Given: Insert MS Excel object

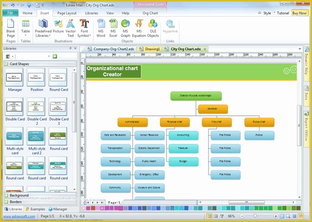Looking at the screenshot, I should click(113, 28).
